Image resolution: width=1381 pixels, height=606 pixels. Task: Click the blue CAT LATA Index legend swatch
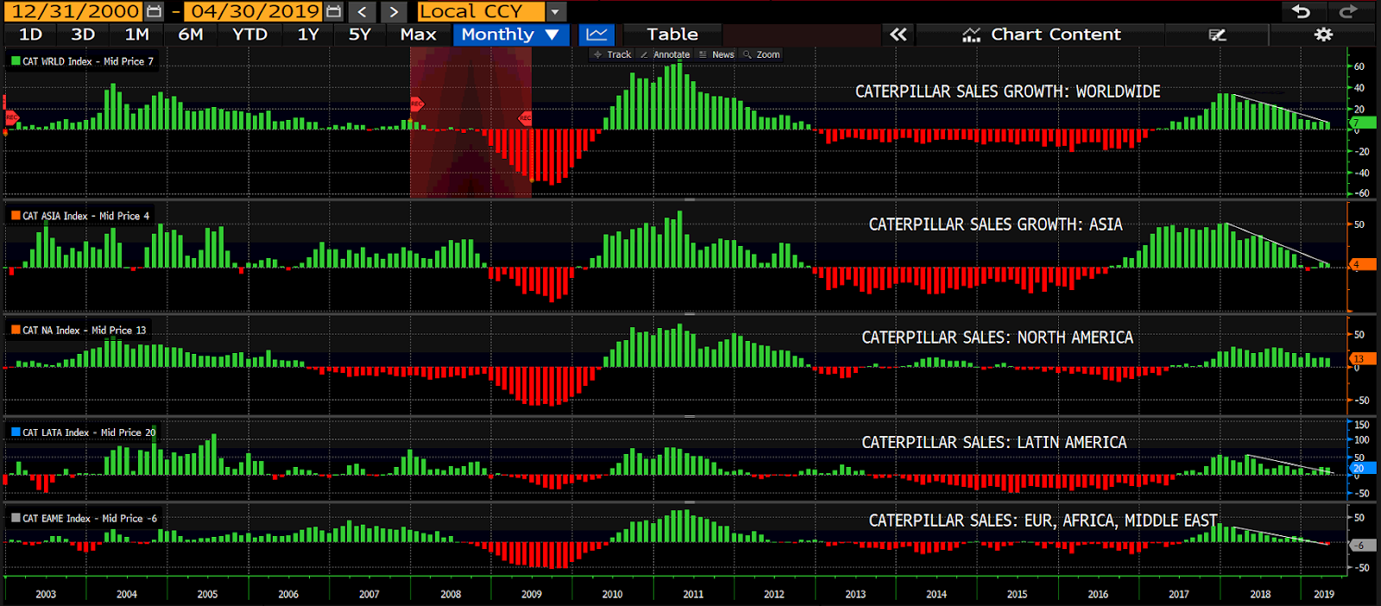click(16, 432)
